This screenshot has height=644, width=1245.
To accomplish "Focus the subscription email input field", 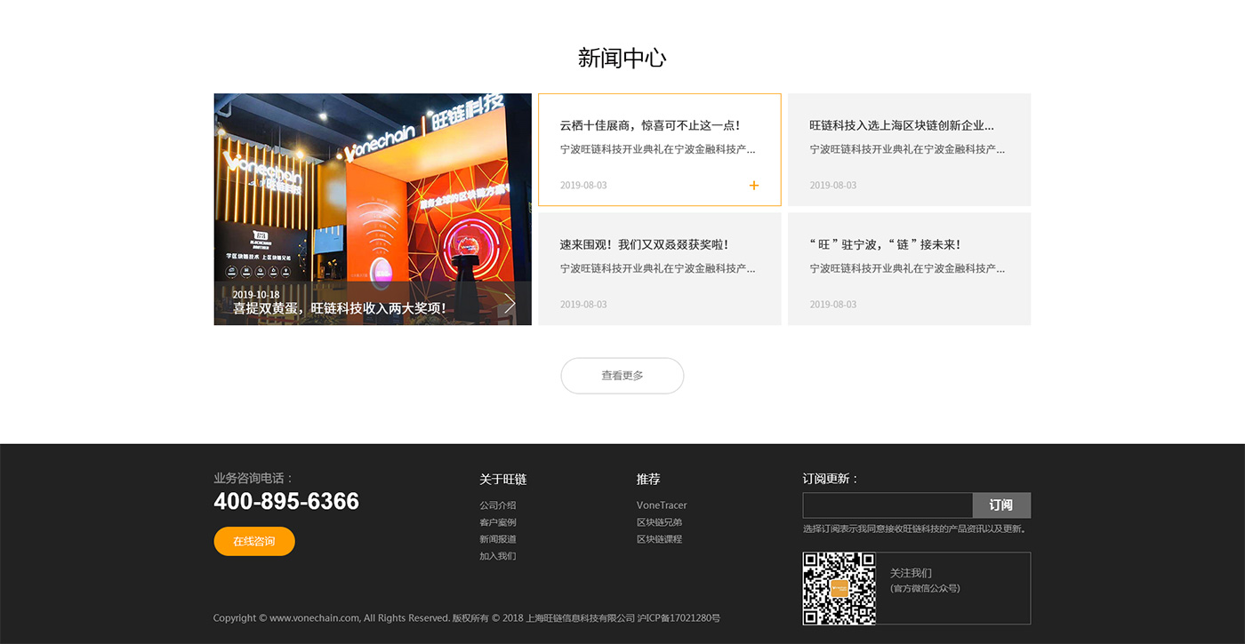I will (x=888, y=505).
